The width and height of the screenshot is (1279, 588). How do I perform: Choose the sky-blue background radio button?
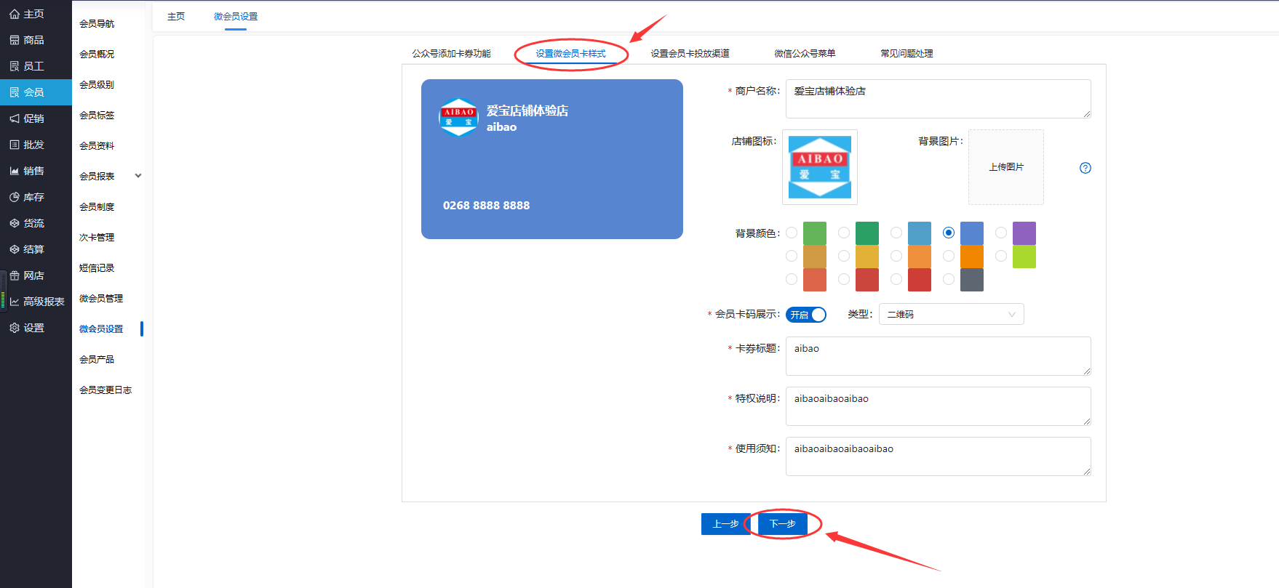[896, 233]
